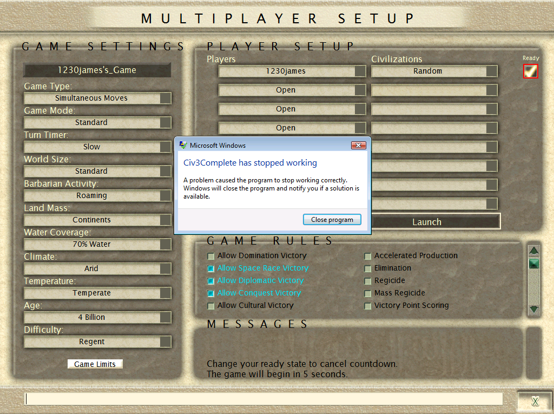
Task: Disable Allow Space Race Victory checkbox
Action: [211, 268]
